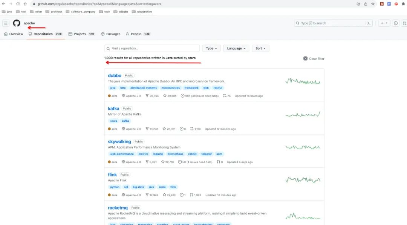The width and height of the screenshot is (407, 225).
Task: Open the Packages tab
Action: 110,34
